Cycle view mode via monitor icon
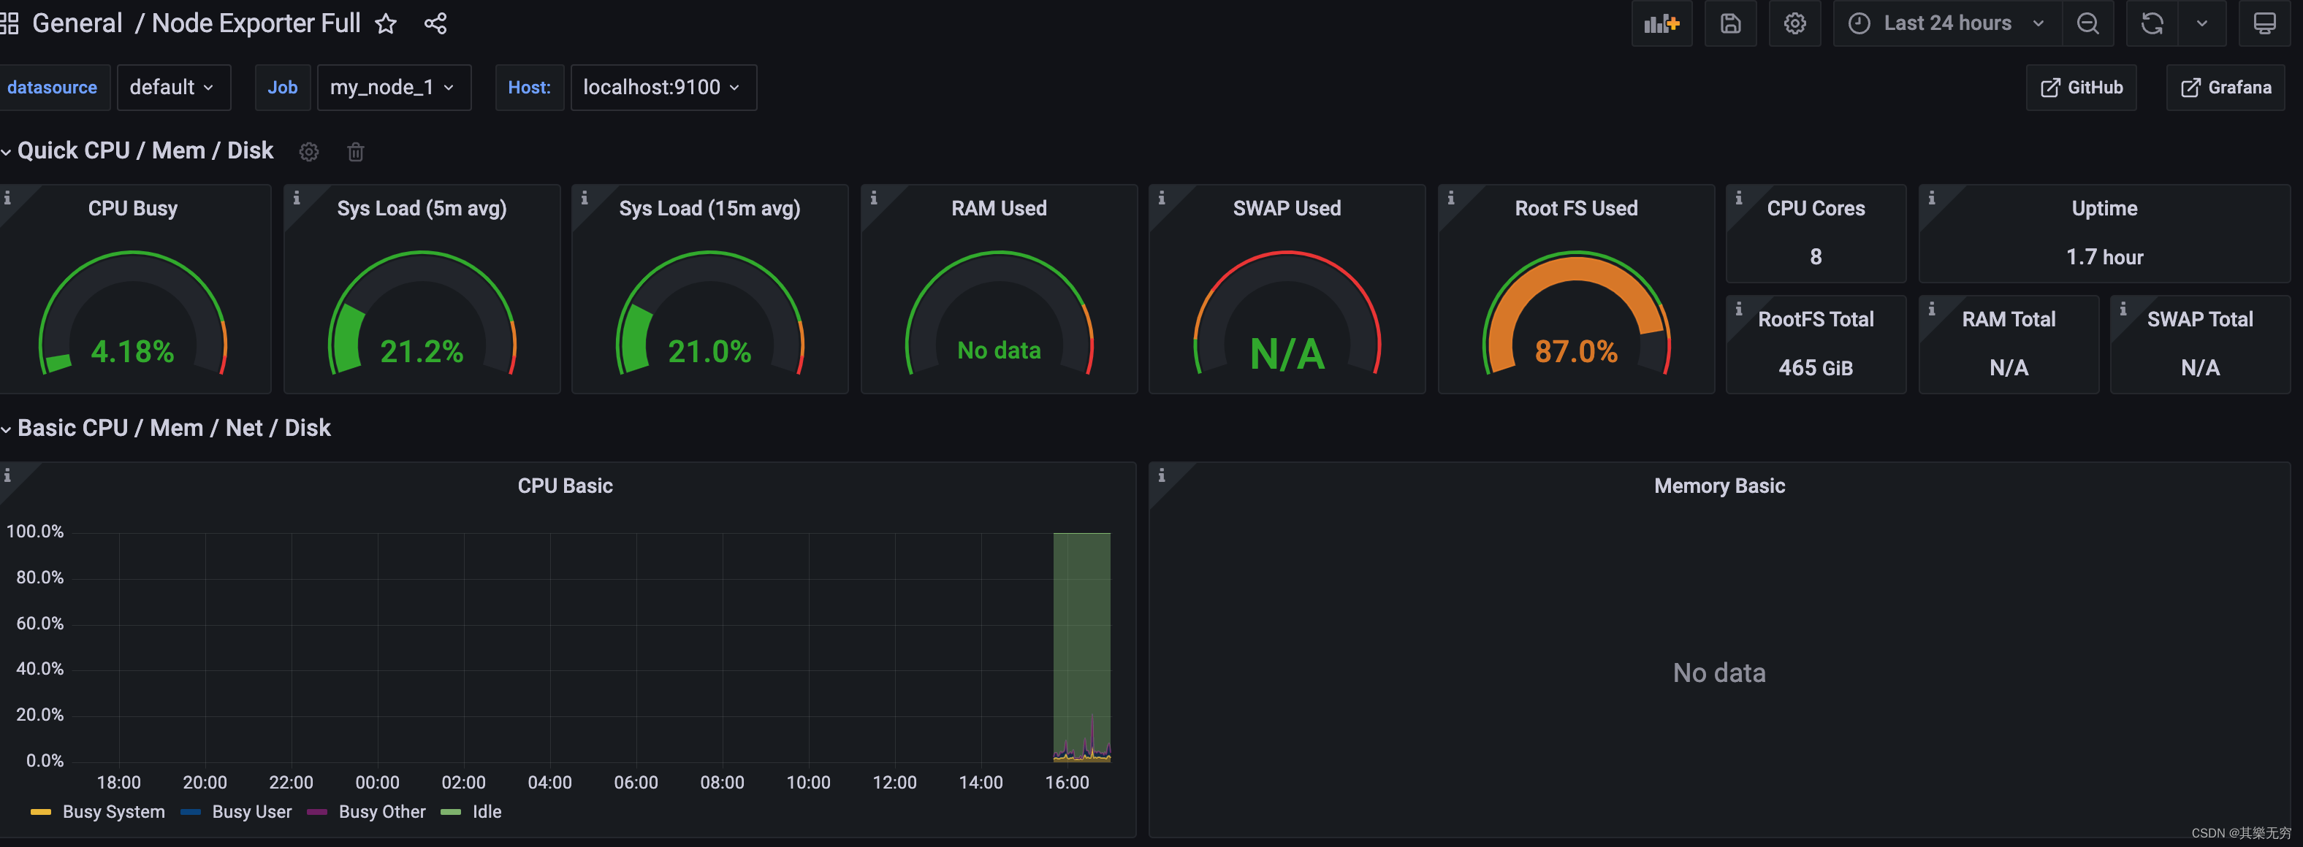The height and width of the screenshot is (847, 2303). tap(2264, 24)
